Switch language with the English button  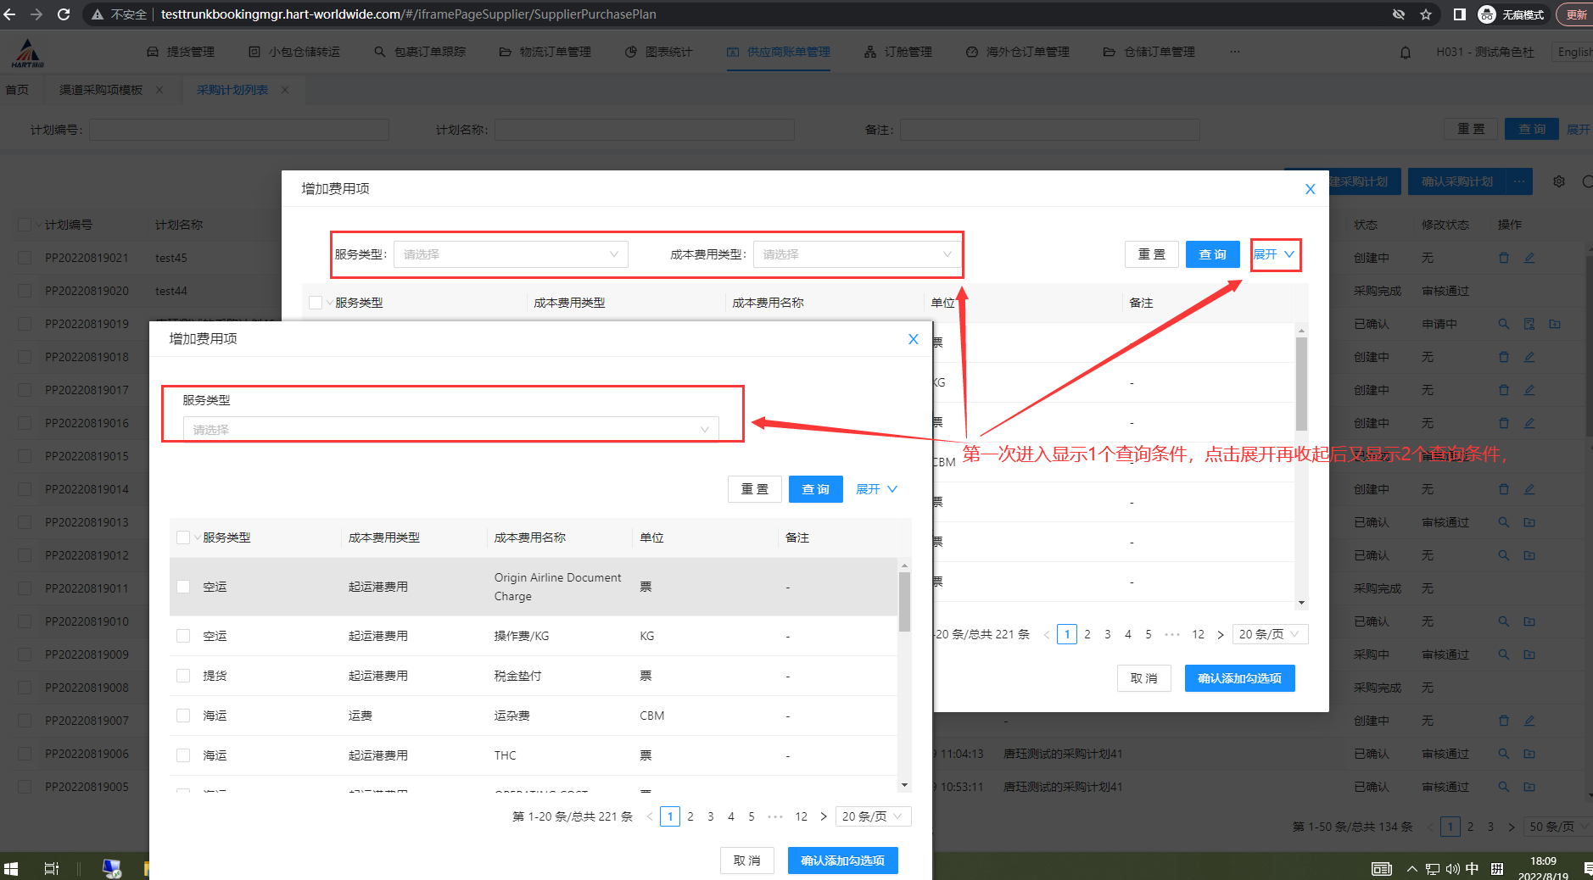click(x=1574, y=52)
